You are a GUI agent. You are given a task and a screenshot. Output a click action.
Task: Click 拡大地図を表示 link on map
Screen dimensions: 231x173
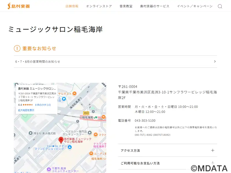pos(26,110)
